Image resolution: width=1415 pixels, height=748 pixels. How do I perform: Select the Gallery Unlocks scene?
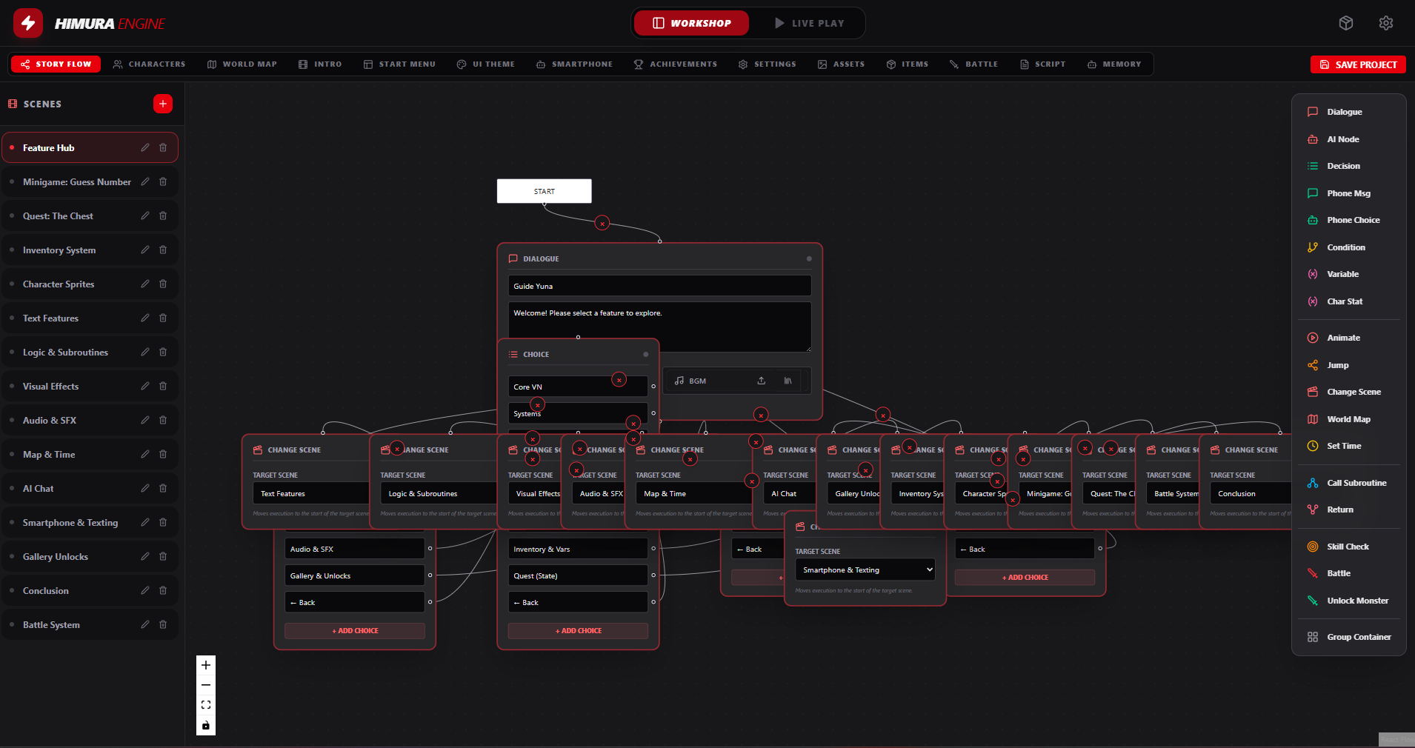[90, 556]
